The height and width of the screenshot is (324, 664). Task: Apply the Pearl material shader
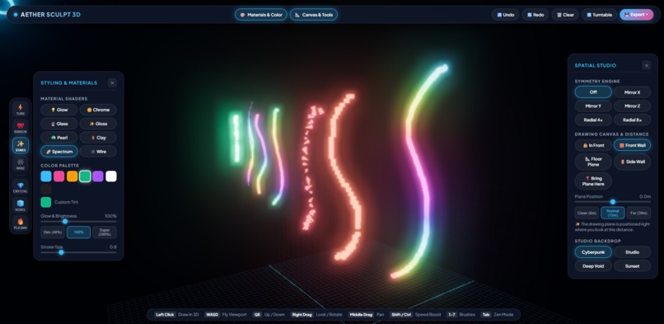click(x=59, y=138)
